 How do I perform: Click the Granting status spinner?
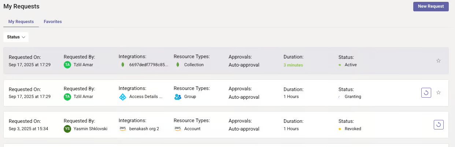pyautogui.click(x=340, y=97)
